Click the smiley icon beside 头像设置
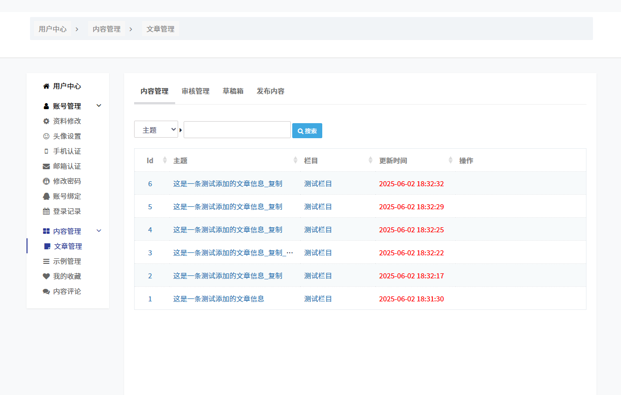 [47, 136]
